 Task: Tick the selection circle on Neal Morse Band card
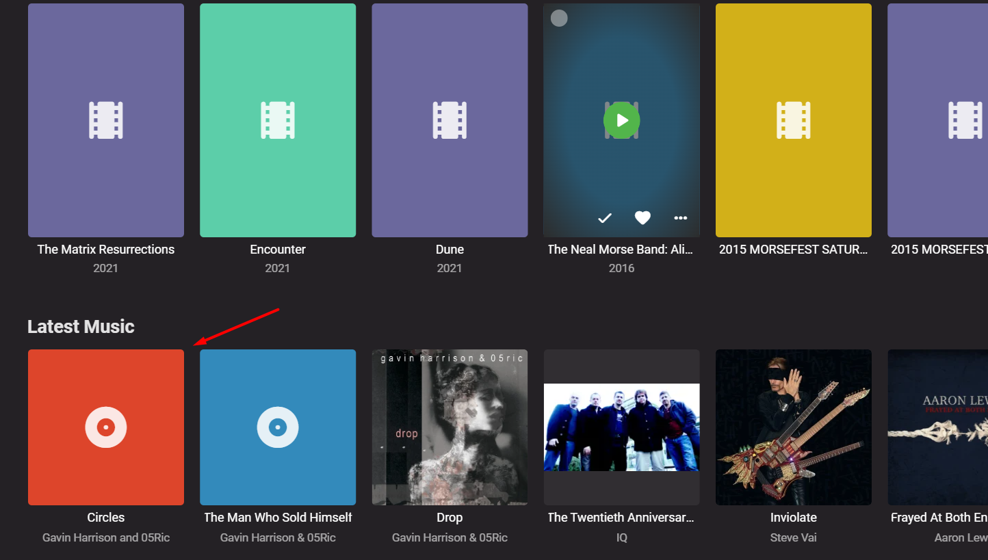(x=559, y=18)
